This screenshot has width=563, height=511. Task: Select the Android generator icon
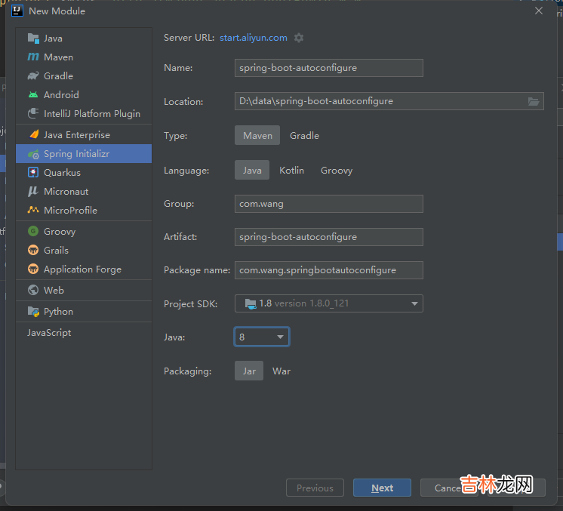(33, 95)
